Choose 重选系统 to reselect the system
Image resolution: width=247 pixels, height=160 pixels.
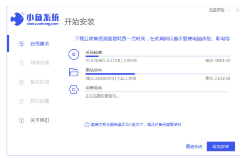point(194,147)
